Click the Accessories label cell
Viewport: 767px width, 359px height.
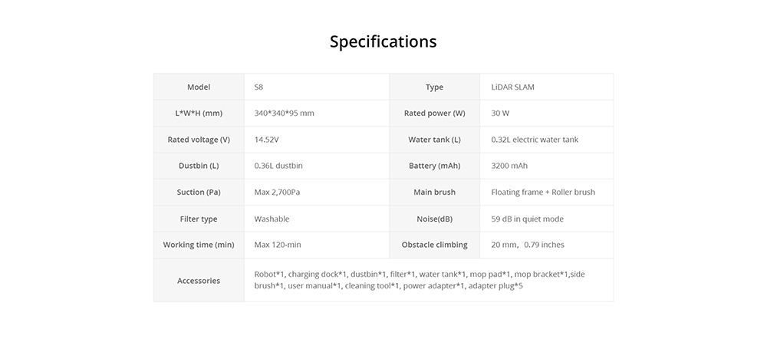point(199,281)
